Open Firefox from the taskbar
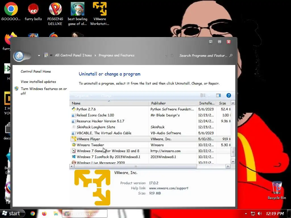291x218 pixels. 44,213
